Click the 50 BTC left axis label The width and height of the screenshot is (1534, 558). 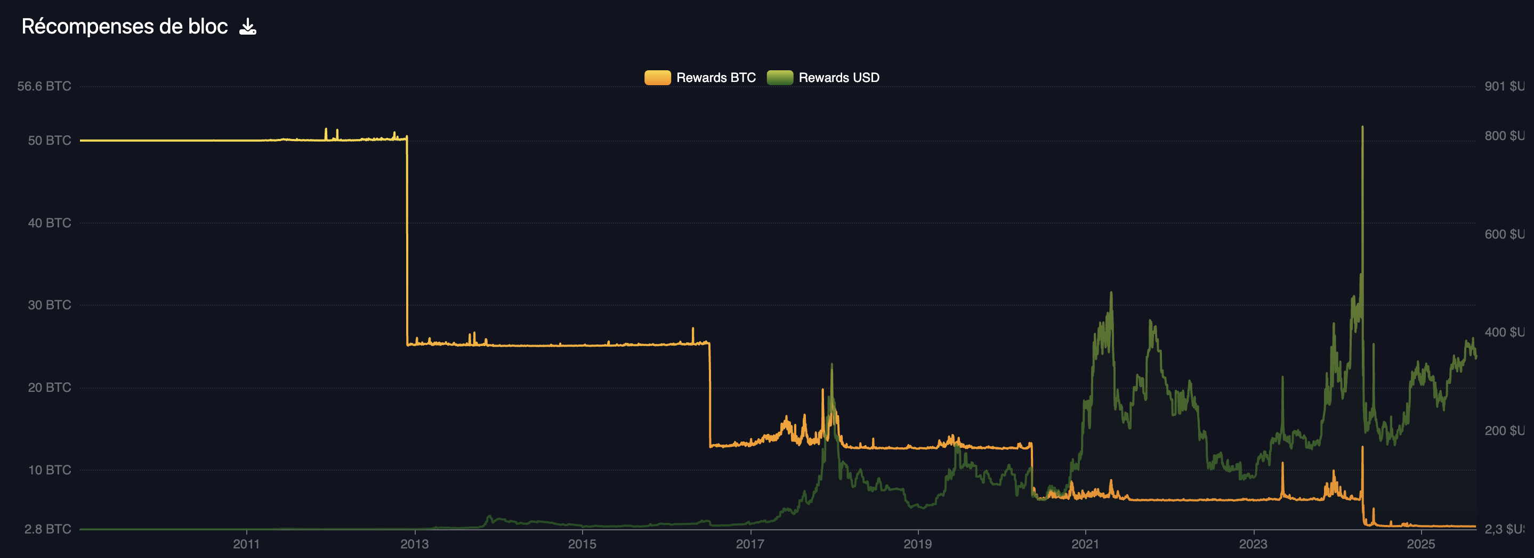[50, 141]
